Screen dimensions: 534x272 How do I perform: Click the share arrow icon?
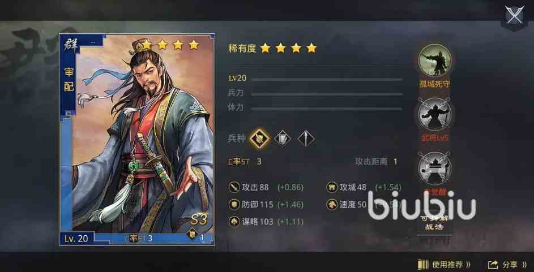[x=493, y=265]
